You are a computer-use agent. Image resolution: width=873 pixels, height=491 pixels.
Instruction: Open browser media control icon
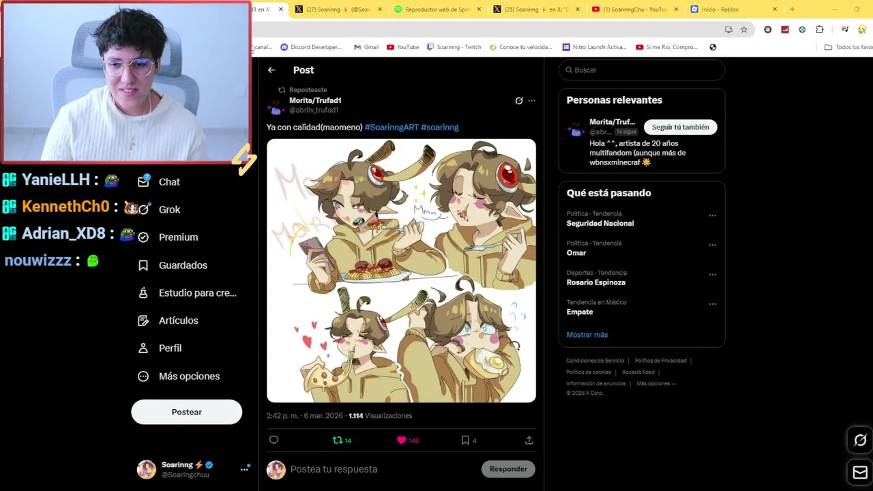844,29
